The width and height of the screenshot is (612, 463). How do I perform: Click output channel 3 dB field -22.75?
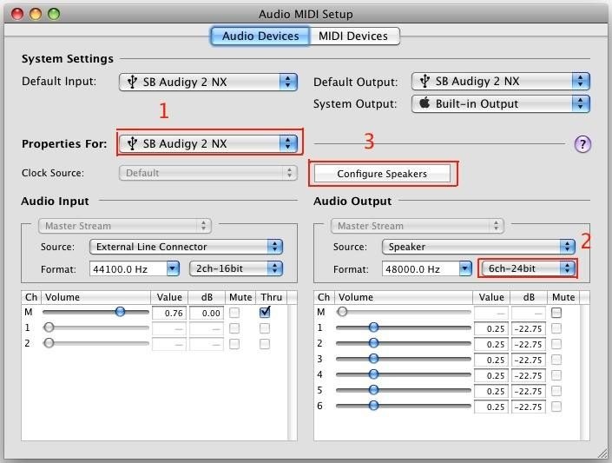pyautogui.click(x=529, y=360)
